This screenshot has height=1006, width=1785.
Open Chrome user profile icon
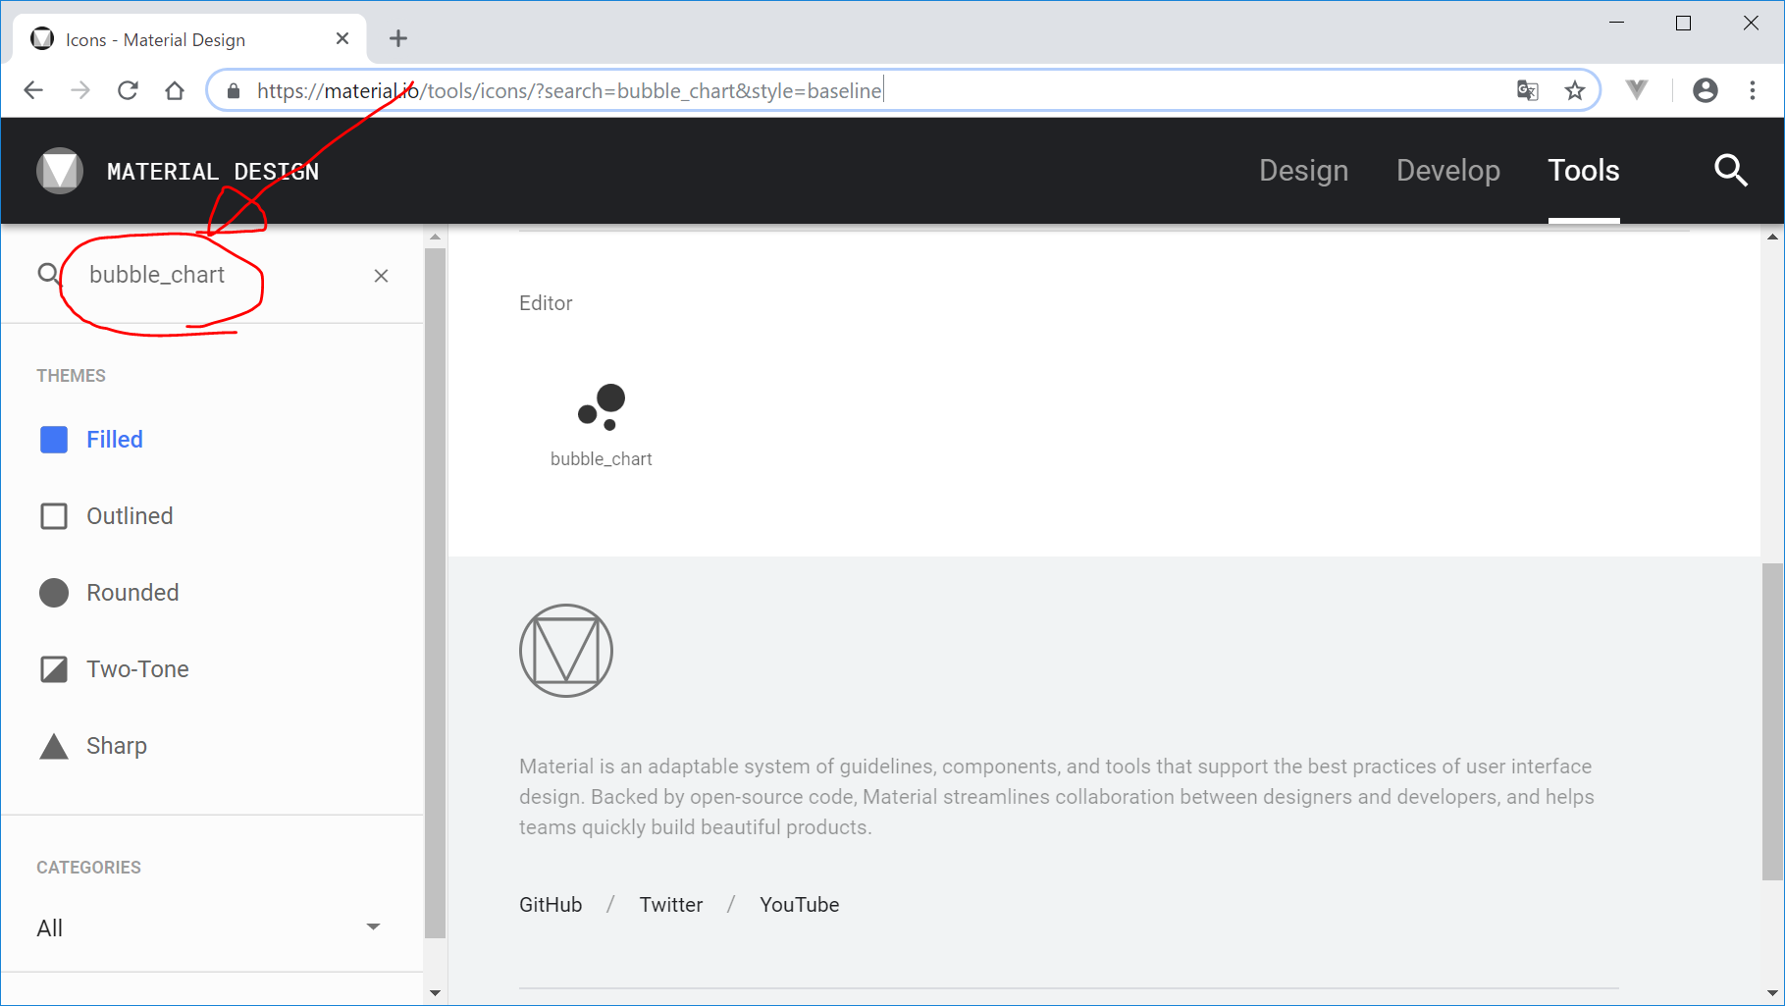coord(1706,91)
